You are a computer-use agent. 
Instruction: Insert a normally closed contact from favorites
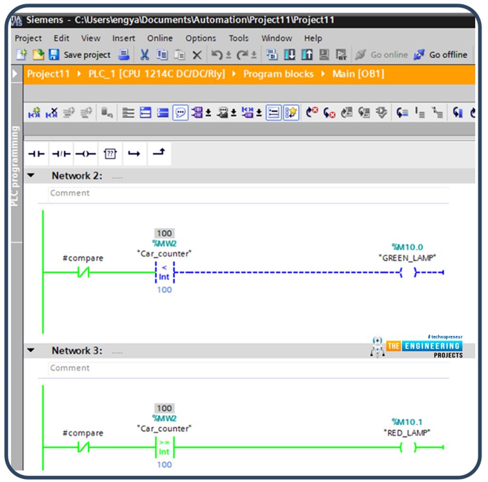click(61, 153)
